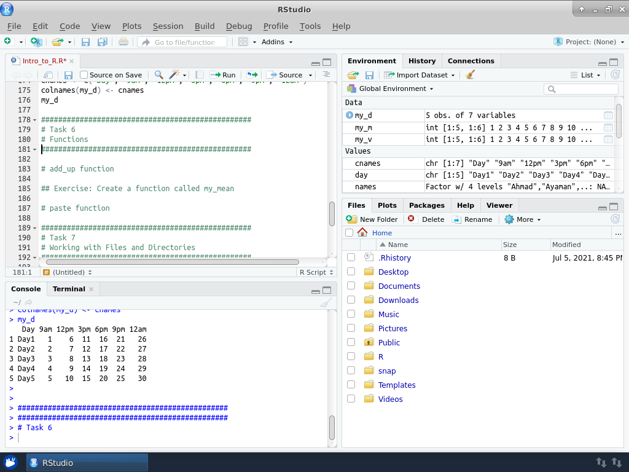Click the code tools magic wand icon
629x472 pixels.
(174, 75)
